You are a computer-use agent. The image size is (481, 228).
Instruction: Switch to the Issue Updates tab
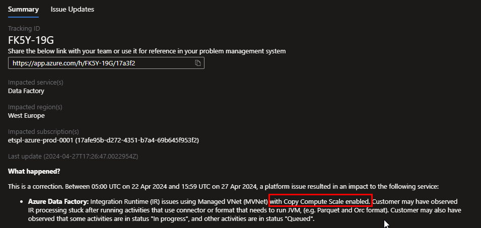(x=73, y=9)
